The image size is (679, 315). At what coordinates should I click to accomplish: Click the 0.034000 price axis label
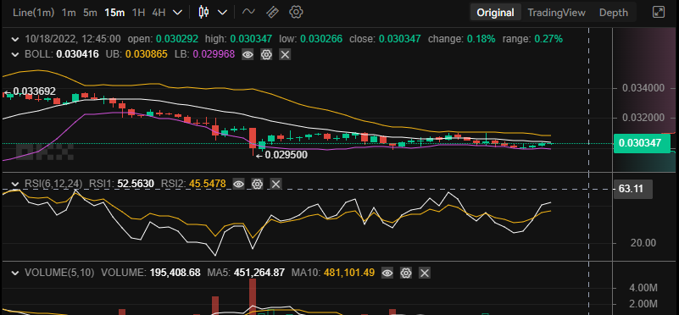click(x=643, y=88)
